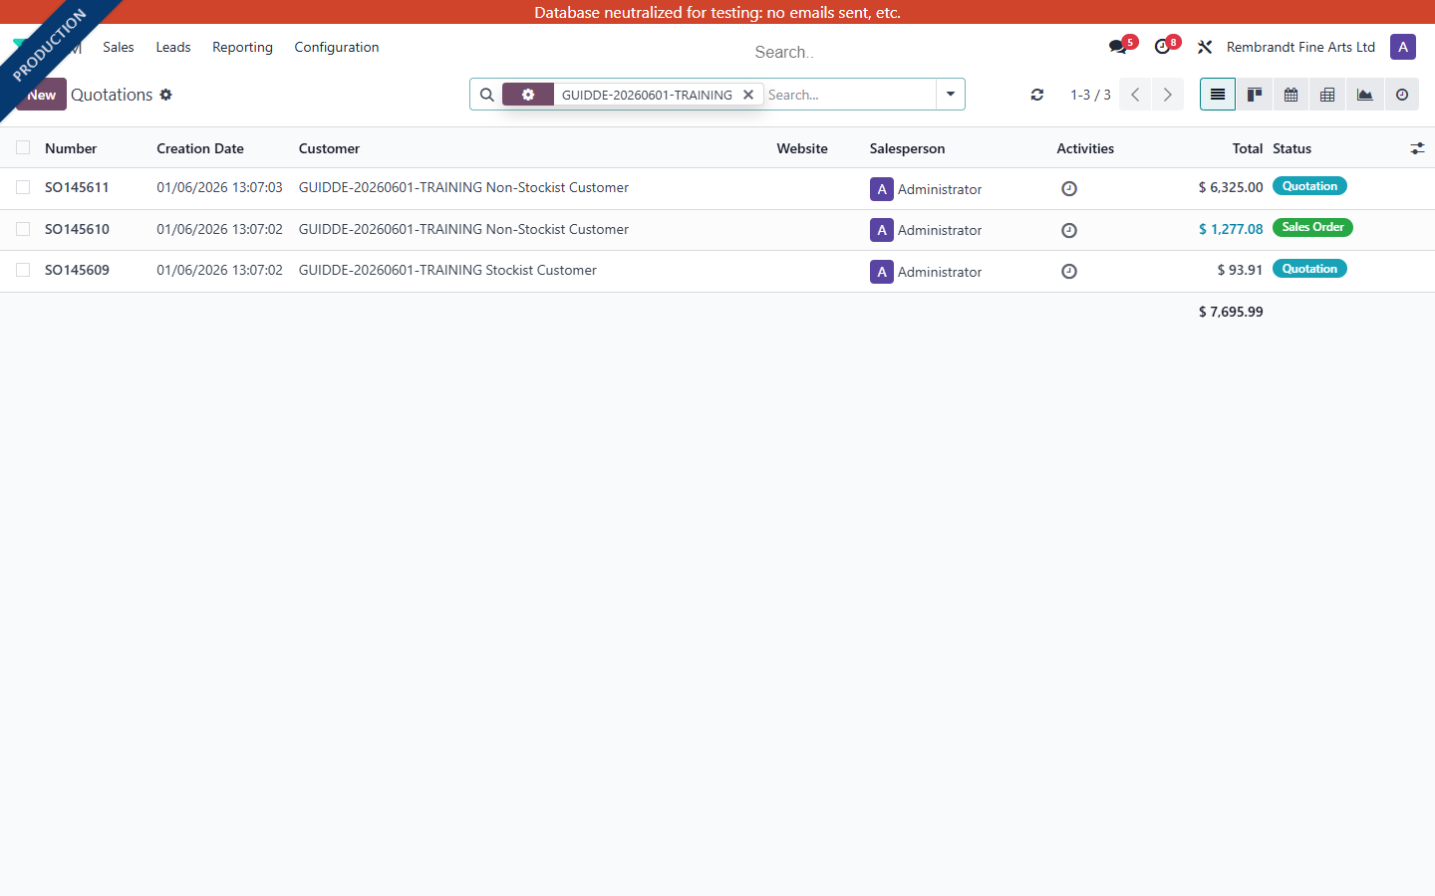The width and height of the screenshot is (1435, 896).
Task: Click the $ 6,325.00 total
Action: coord(1231,187)
